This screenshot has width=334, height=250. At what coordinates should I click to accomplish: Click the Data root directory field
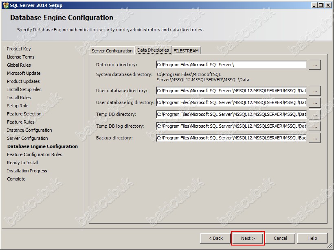point(231,65)
